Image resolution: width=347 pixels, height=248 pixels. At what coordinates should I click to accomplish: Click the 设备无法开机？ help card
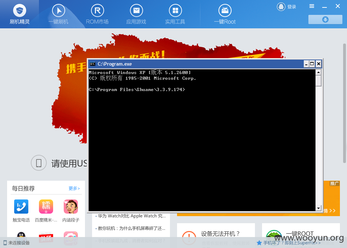point(216,236)
